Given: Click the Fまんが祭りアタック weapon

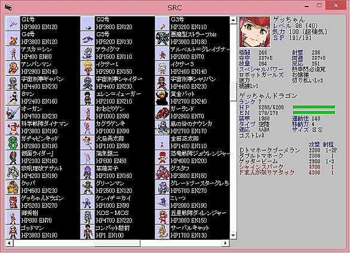Looking at the screenshot, I should (x=267, y=172).
